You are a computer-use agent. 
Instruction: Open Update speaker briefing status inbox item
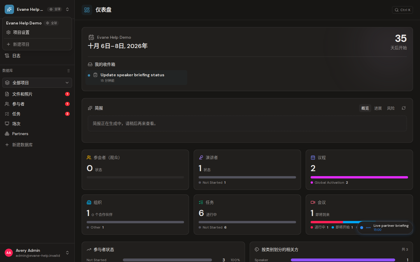pos(136,77)
